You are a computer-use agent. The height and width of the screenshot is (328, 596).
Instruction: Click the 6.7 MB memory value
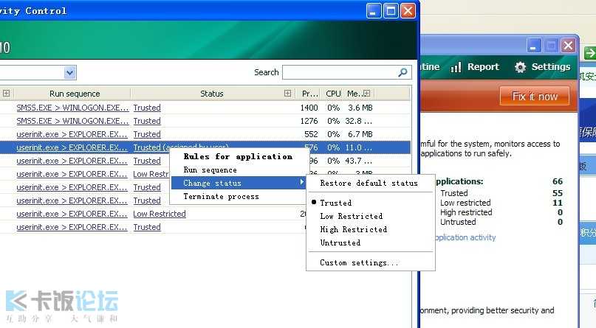(x=360, y=134)
